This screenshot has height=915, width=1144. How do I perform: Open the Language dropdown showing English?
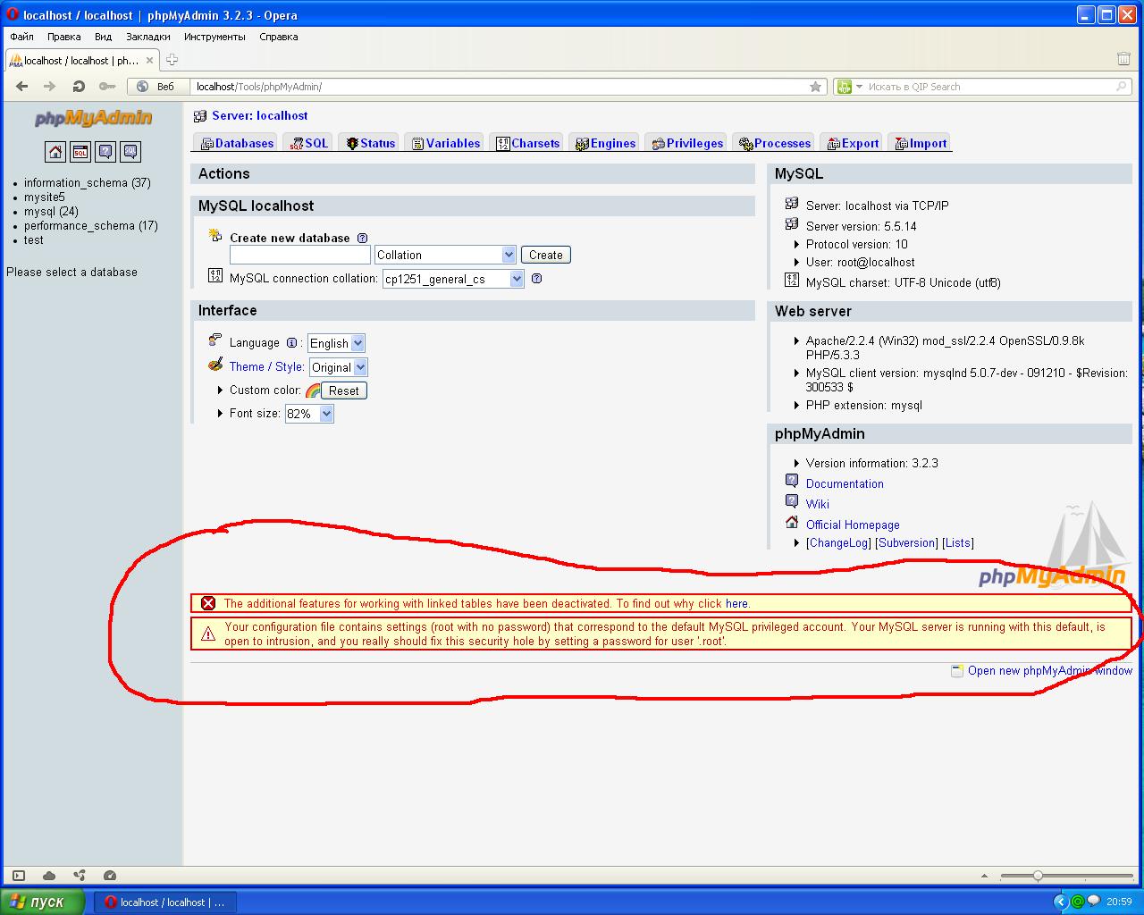336,343
